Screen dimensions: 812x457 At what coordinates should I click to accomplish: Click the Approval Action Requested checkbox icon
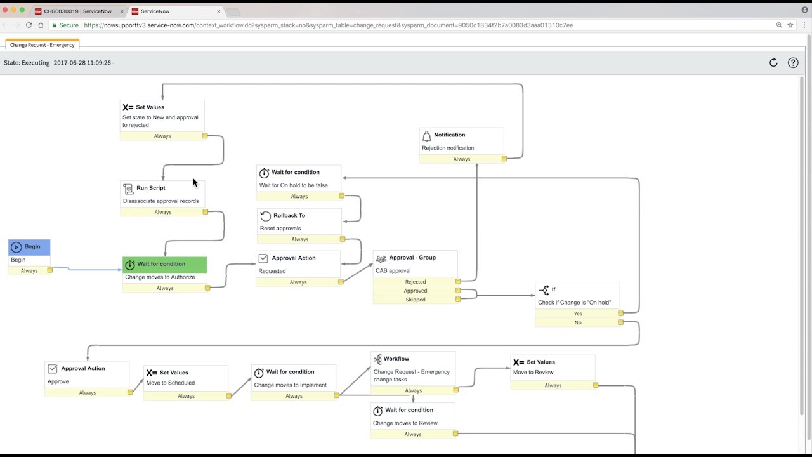point(264,258)
